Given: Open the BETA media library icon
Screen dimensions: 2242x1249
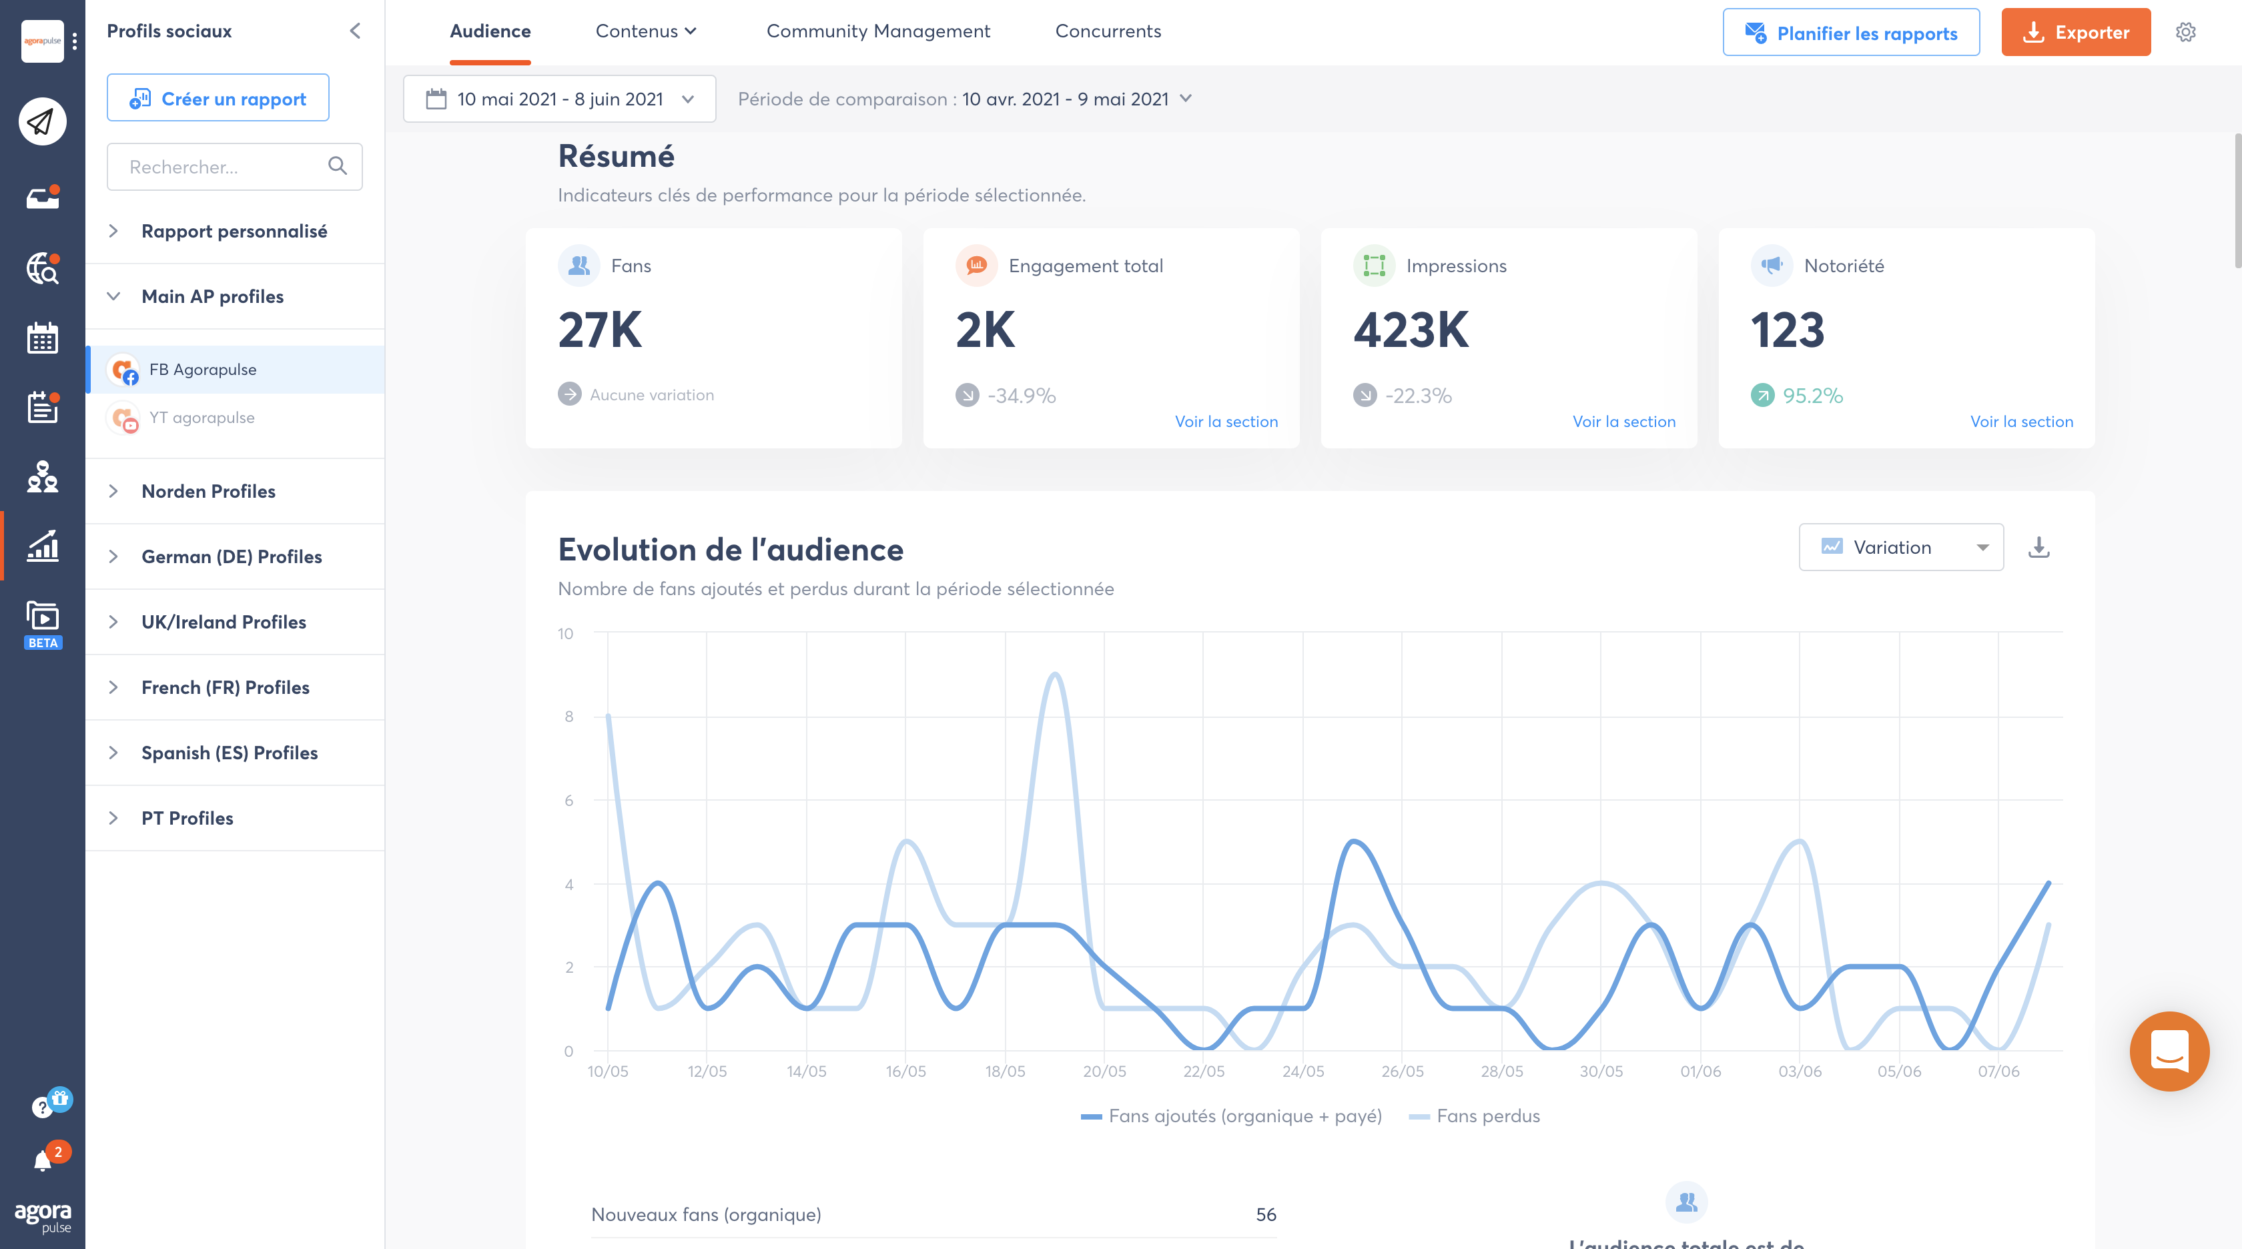Looking at the screenshot, I should pos(42,624).
